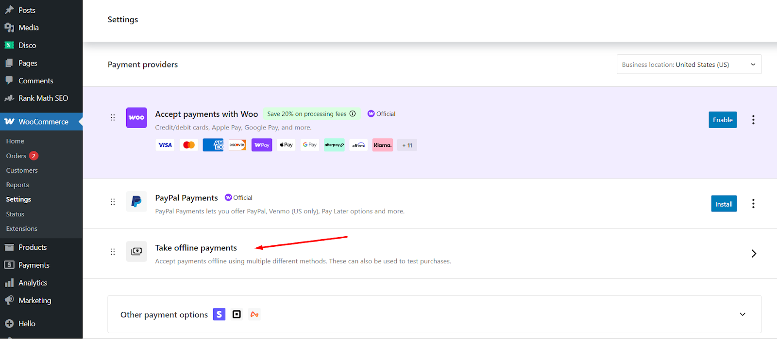Show the +11 additional payment methods

[407, 145]
